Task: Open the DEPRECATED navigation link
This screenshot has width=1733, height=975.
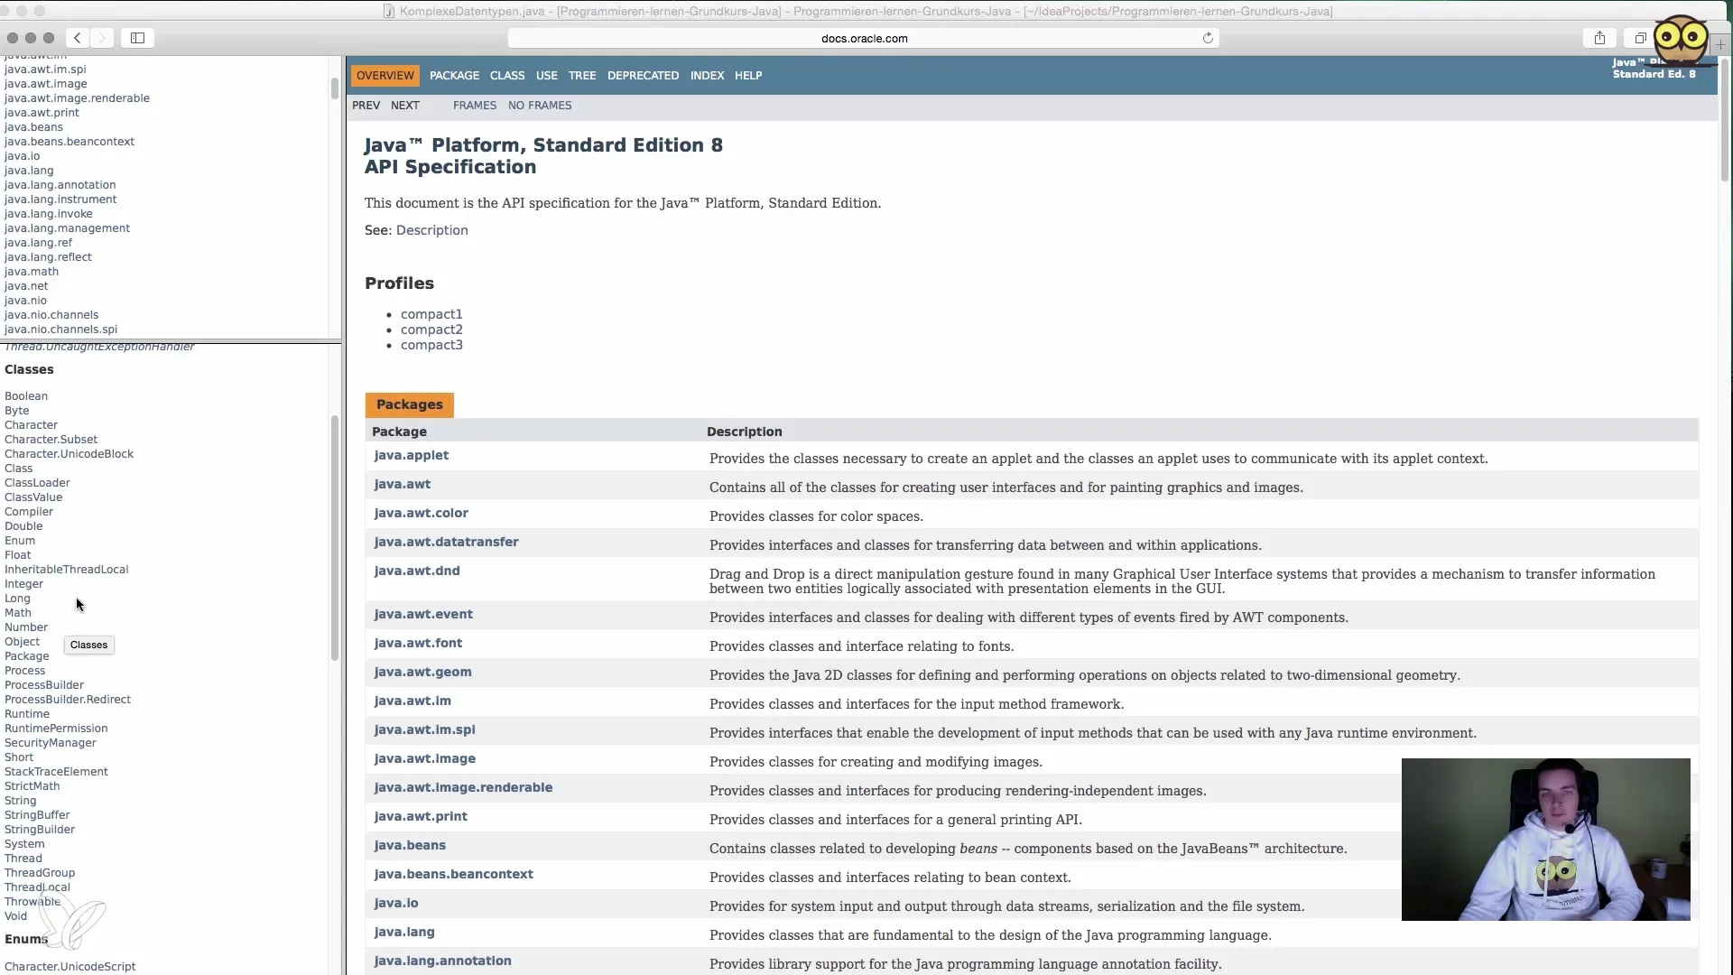Action: coord(643,76)
